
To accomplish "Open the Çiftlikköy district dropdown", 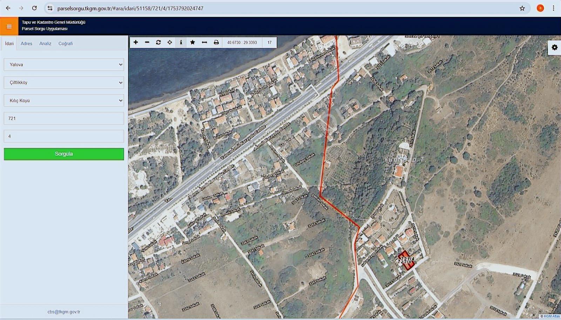I will click(x=64, y=82).
